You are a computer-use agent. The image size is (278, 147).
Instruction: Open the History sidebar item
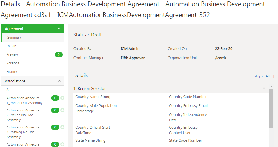(x=12, y=72)
